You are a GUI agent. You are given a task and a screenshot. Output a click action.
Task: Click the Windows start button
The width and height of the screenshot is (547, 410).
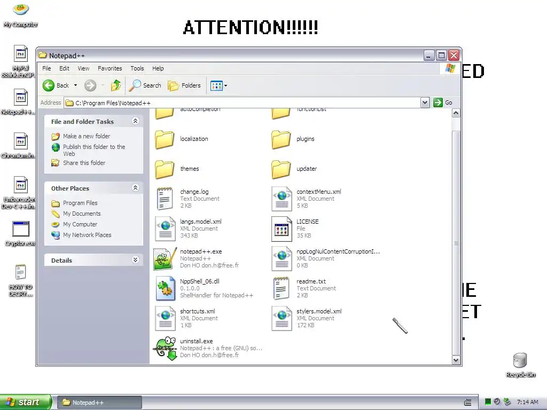click(x=26, y=402)
